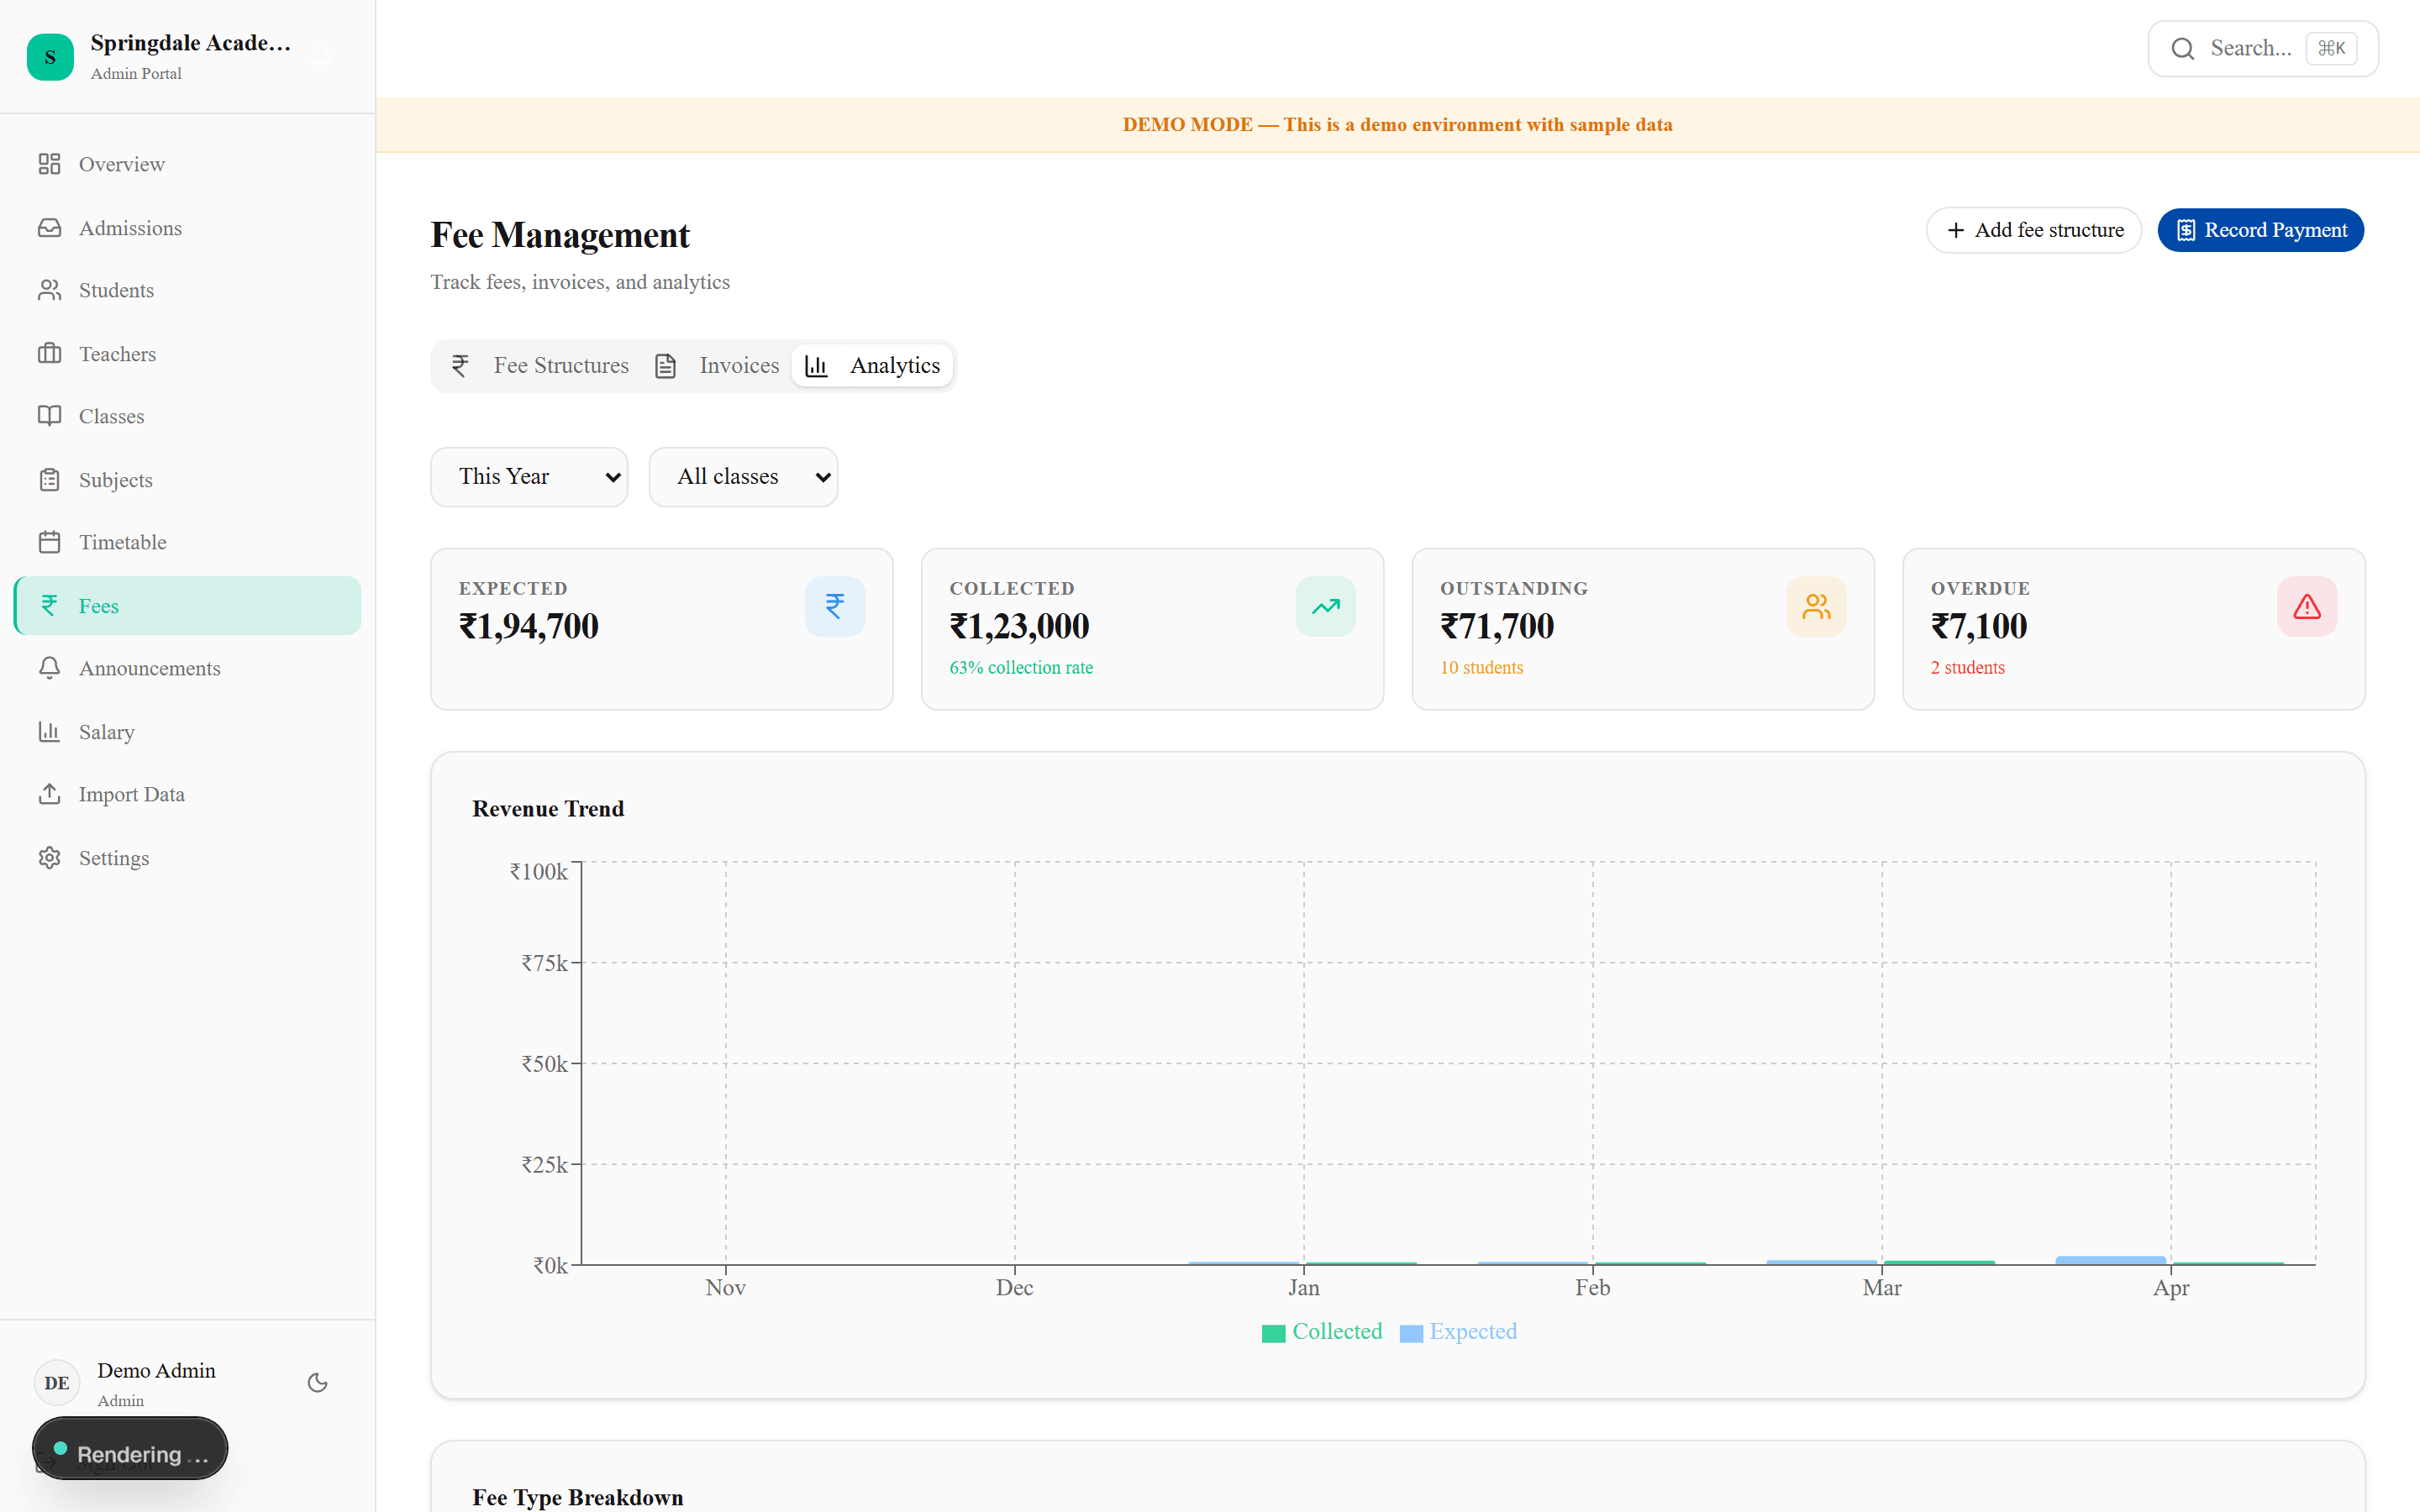Open Salary section via chart icon
Viewport: 2420px width, 1512px height.
(50, 731)
